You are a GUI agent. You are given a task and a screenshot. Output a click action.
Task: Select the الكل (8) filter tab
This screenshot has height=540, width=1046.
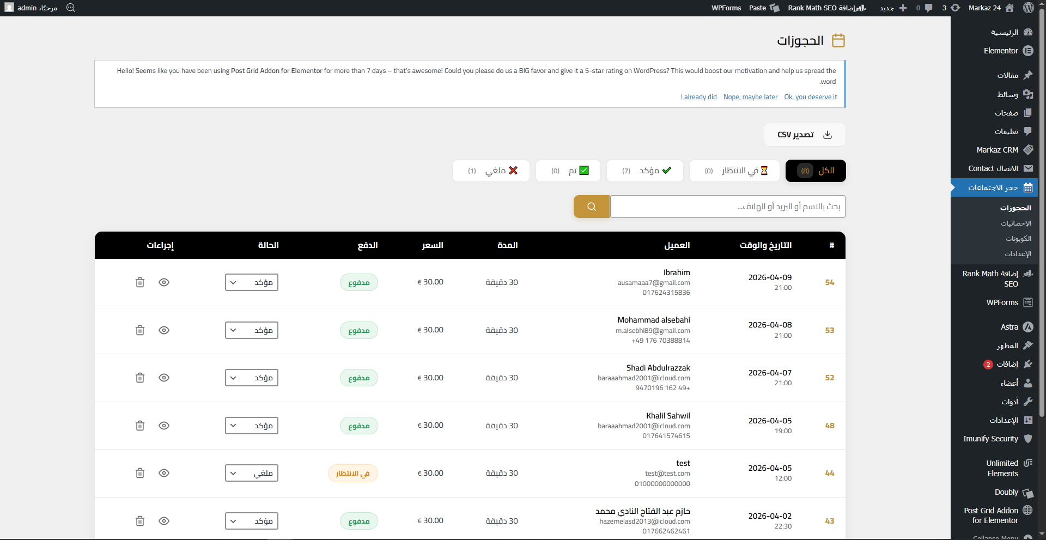[x=816, y=171]
